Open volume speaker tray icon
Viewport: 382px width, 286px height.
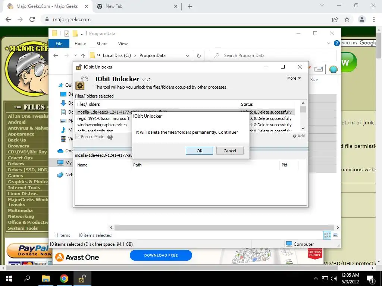point(334,279)
